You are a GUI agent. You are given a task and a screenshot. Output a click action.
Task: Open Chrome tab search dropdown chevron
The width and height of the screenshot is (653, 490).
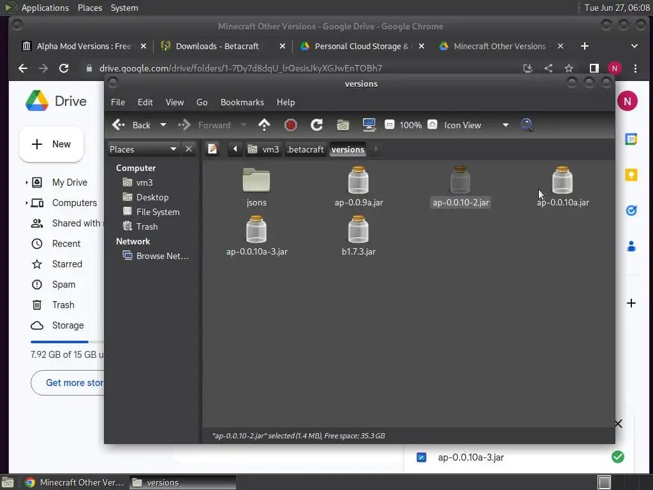tap(635, 46)
